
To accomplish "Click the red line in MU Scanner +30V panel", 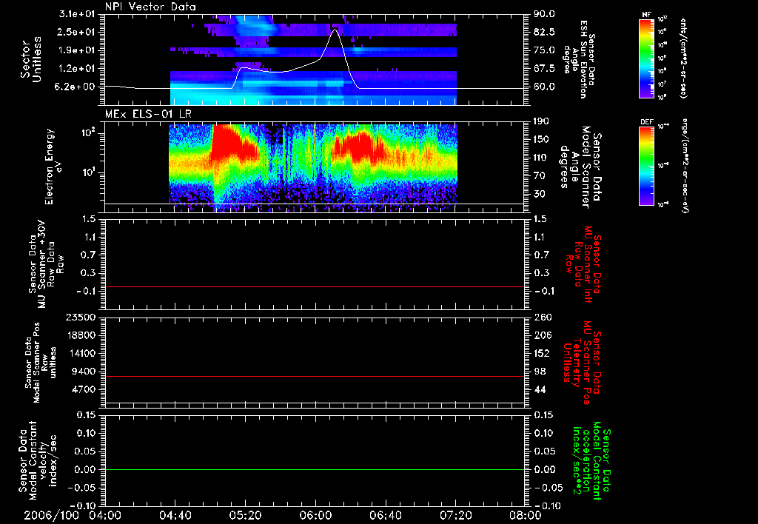I will tap(315, 287).
